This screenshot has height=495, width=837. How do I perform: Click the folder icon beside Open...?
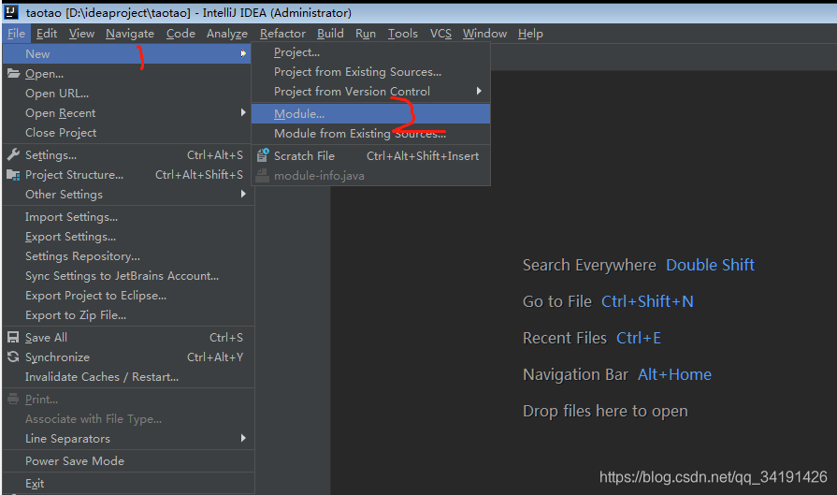pyautogui.click(x=13, y=73)
